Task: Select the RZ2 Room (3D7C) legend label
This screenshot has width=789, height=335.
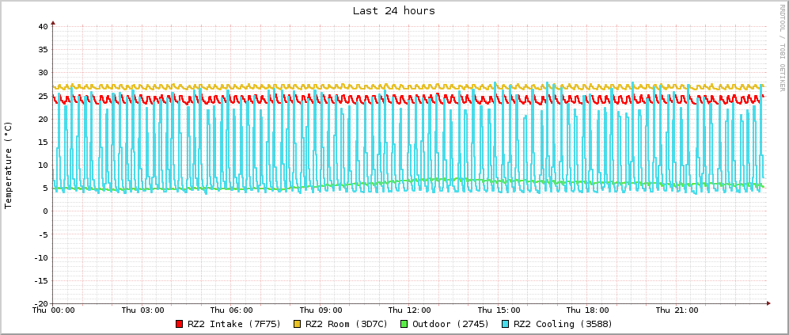Action: click(x=345, y=324)
